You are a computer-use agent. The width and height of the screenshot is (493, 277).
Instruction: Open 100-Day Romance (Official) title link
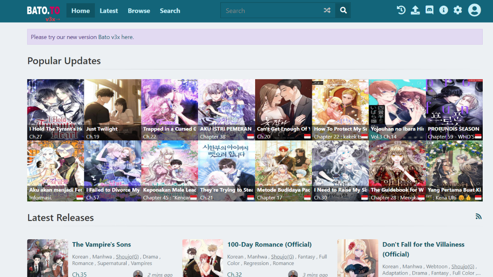(269, 245)
